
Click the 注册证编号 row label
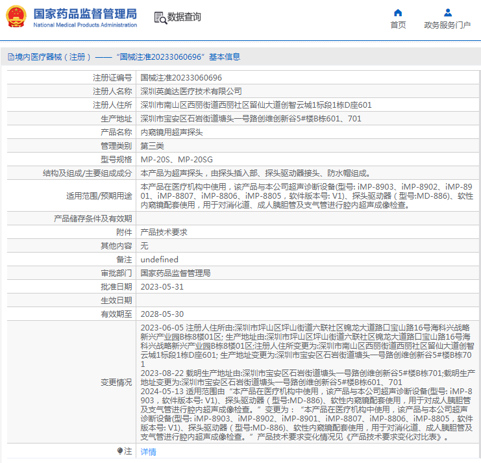click(112, 78)
